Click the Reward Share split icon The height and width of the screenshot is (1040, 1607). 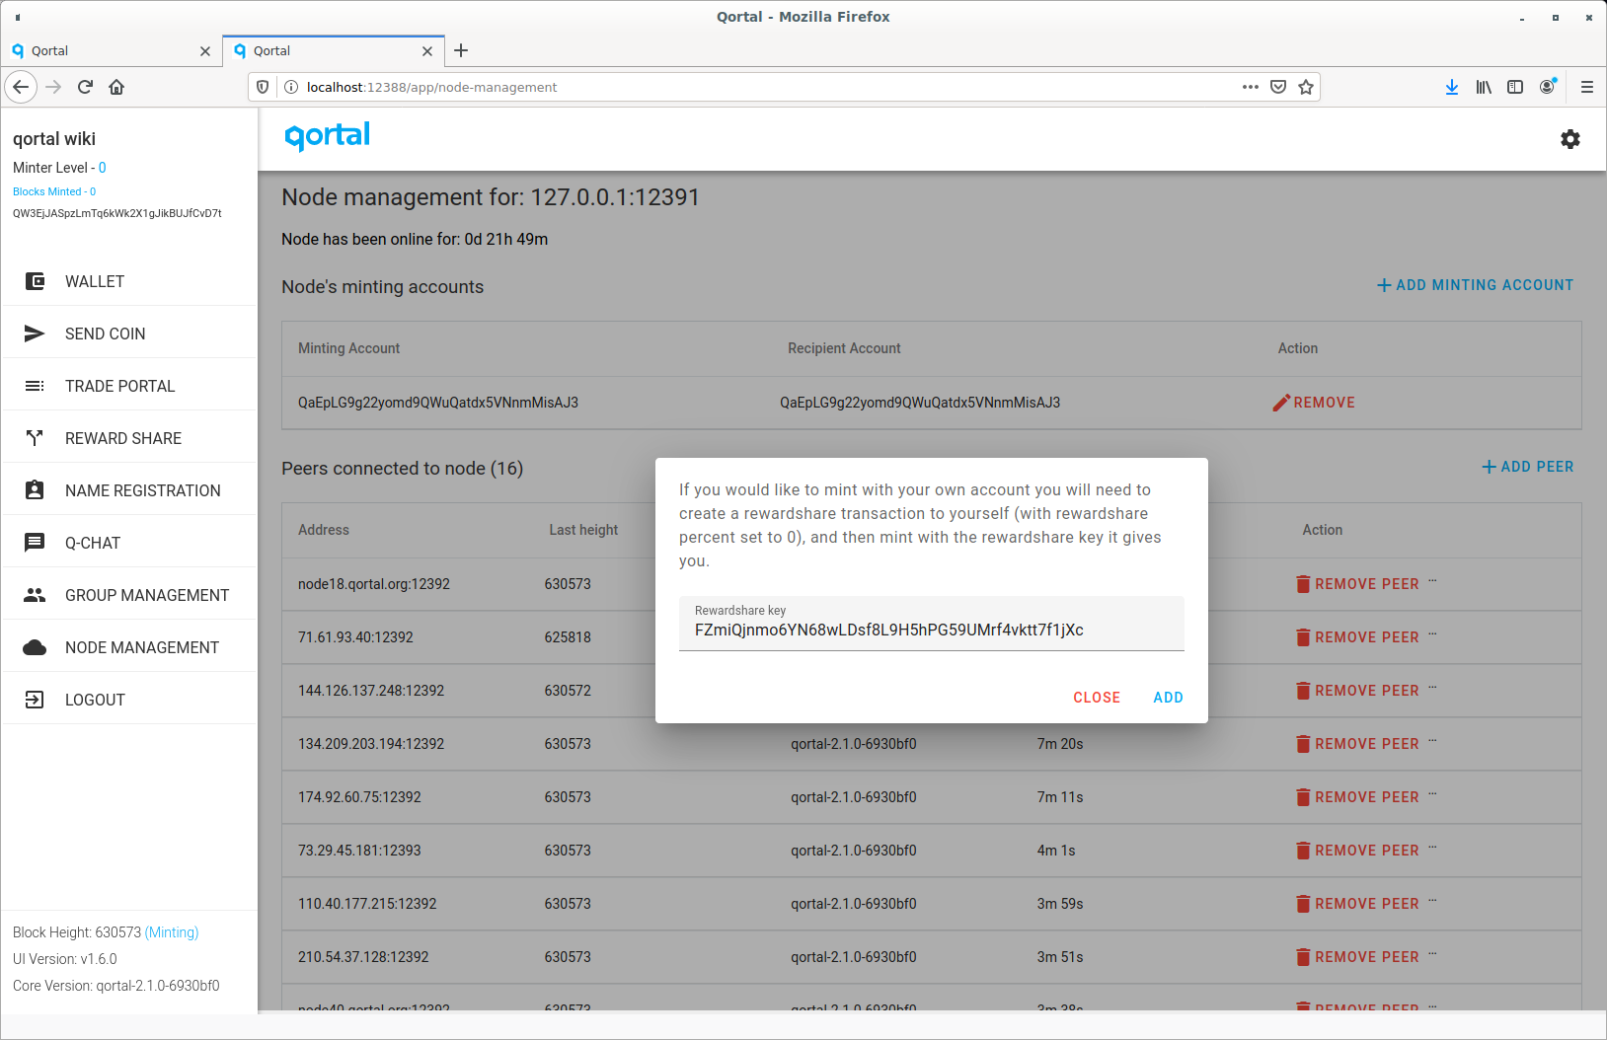[35, 438]
